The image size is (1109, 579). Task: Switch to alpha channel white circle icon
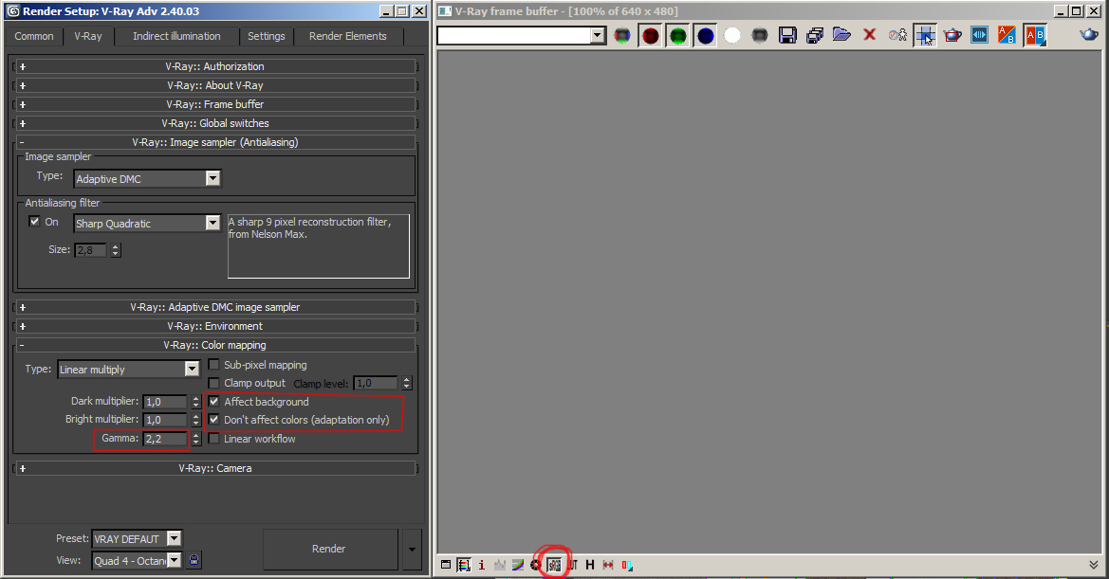732,35
